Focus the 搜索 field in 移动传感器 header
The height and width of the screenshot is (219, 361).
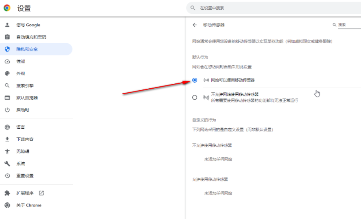pos(350,25)
